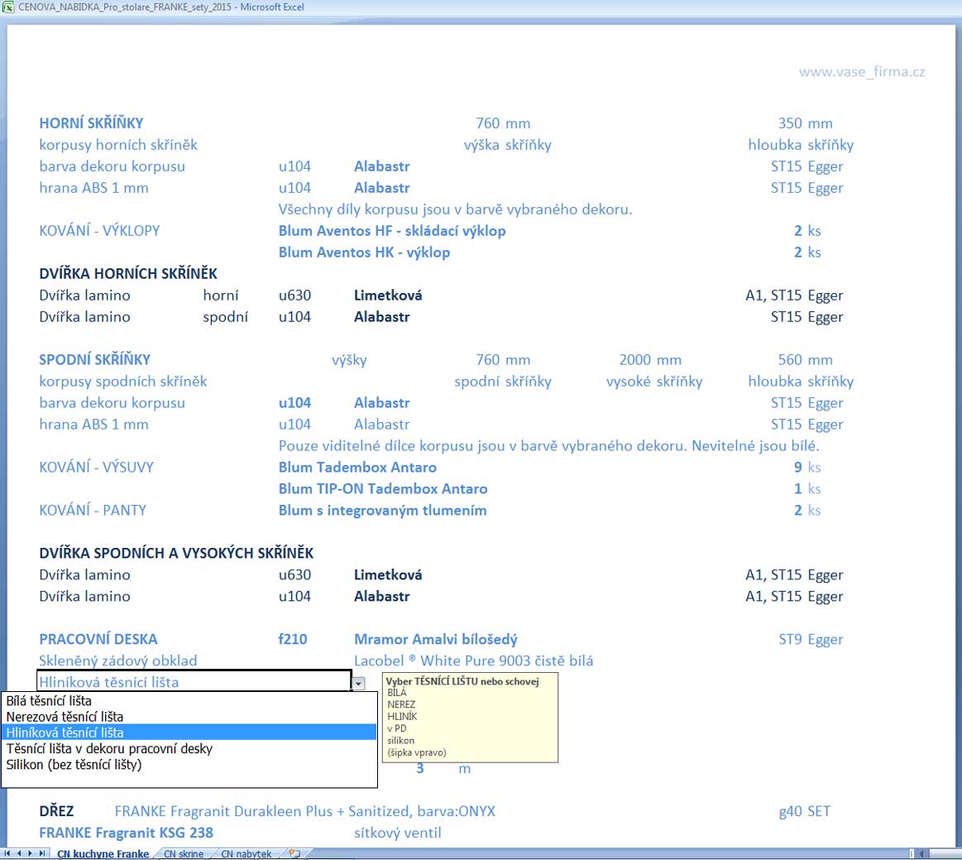
Task: Click the horizontal scrollbar at bottom right
Action: click(939, 853)
